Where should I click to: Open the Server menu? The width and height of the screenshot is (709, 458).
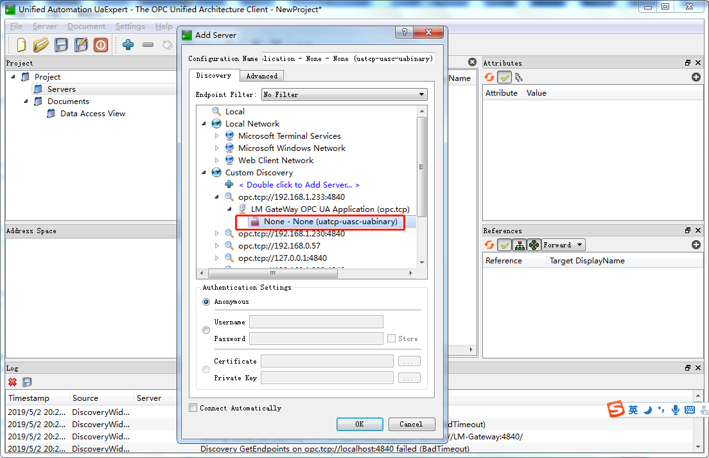click(45, 26)
